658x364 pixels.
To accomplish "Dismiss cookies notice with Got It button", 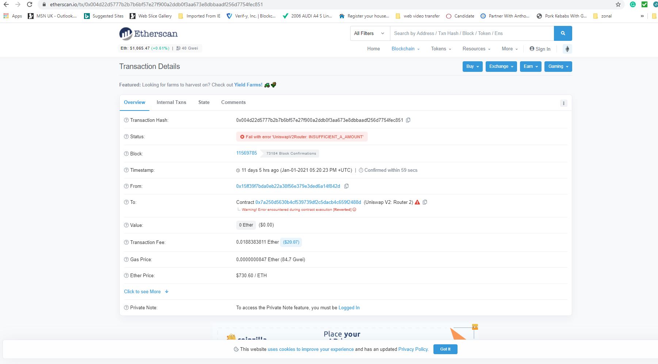I will pyautogui.click(x=445, y=349).
